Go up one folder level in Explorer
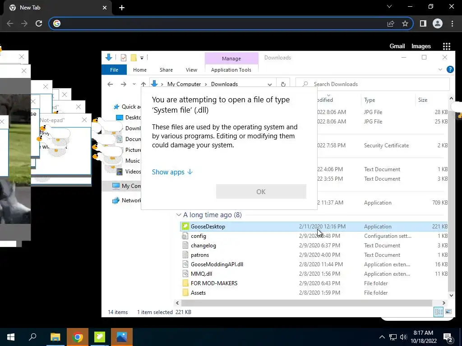Screen dimensions: 462x346 (143, 84)
